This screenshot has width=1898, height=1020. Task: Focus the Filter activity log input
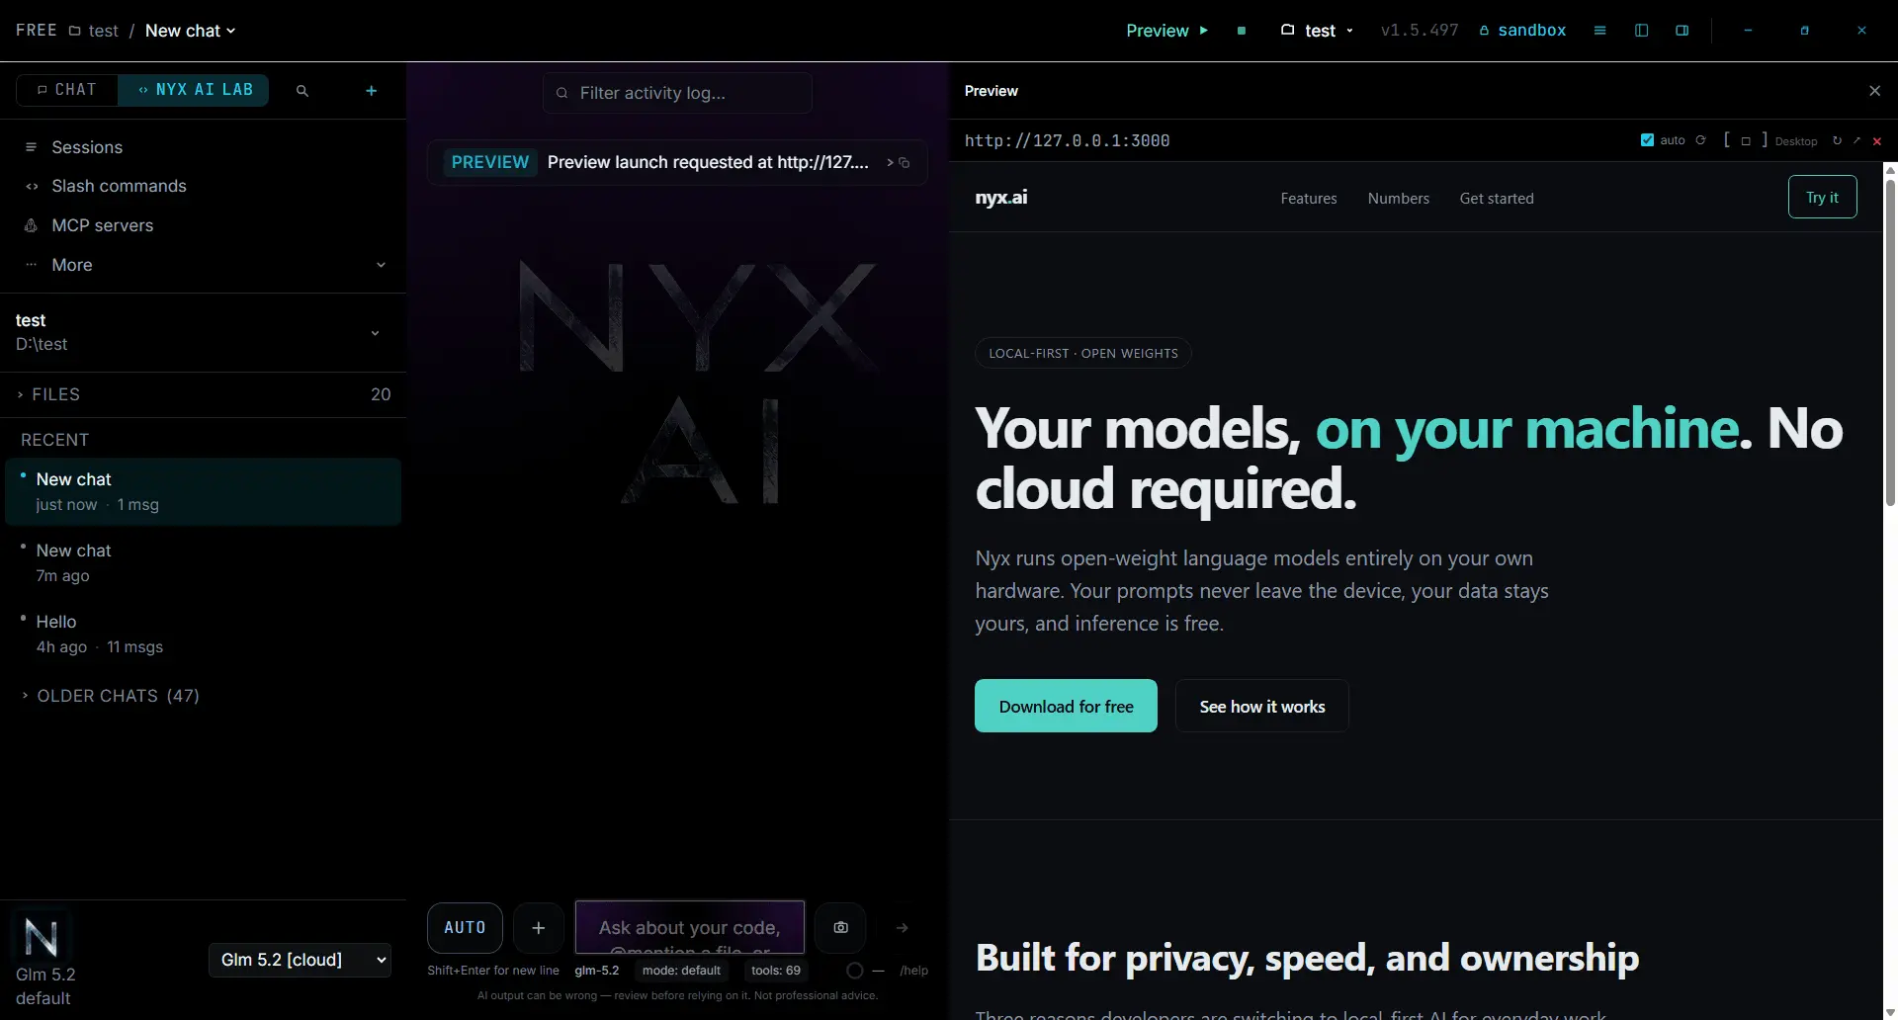pyautogui.click(x=677, y=93)
